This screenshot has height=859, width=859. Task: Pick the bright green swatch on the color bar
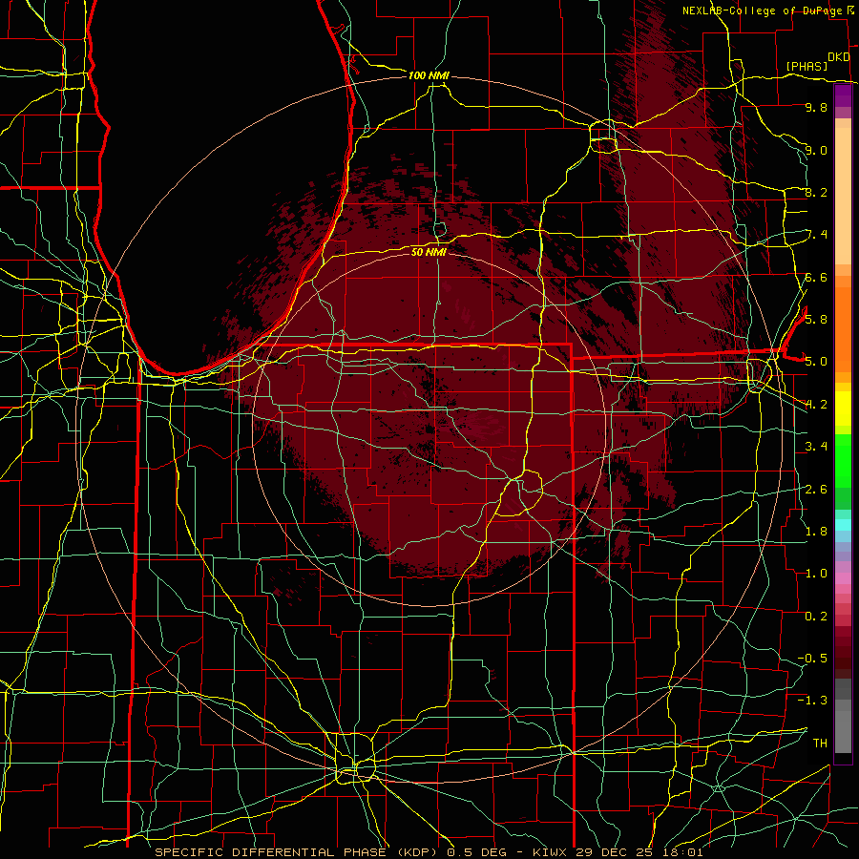pos(843,461)
